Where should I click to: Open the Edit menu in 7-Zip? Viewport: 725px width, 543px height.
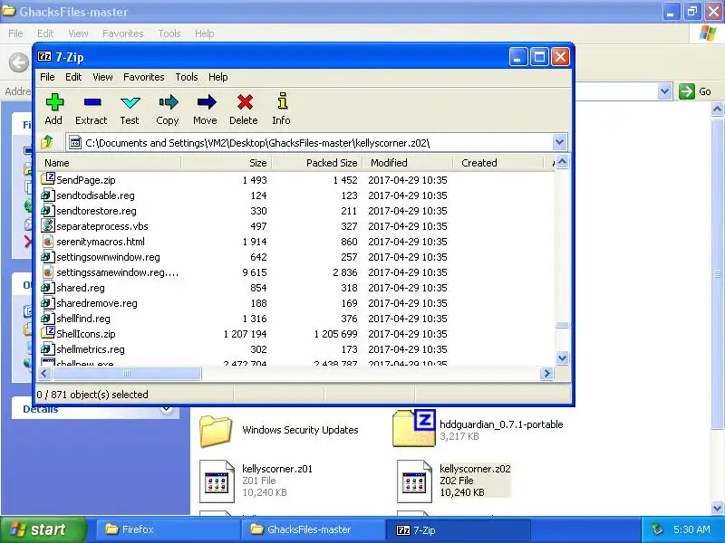[x=73, y=77]
